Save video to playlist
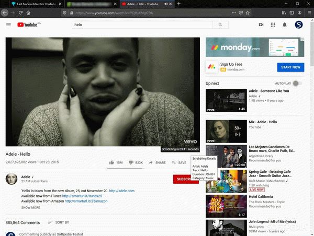The height and width of the screenshot is (236, 314). click(x=179, y=162)
